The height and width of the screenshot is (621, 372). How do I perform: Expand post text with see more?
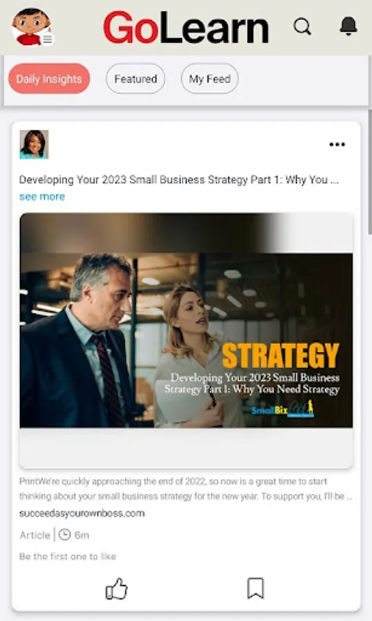point(42,197)
